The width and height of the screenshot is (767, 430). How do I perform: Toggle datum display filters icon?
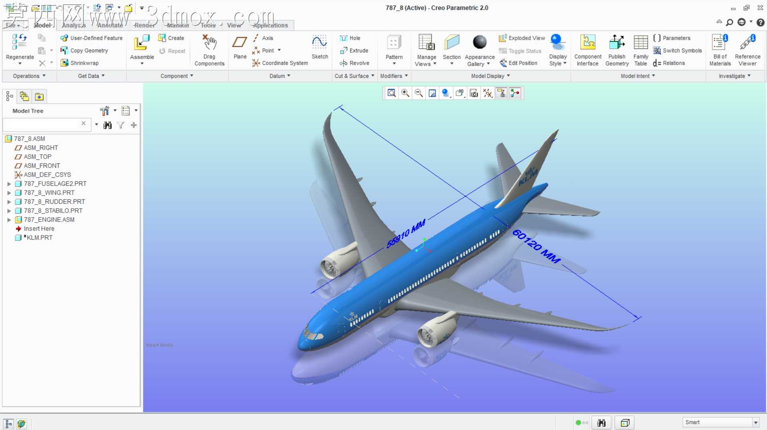tap(487, 93)
